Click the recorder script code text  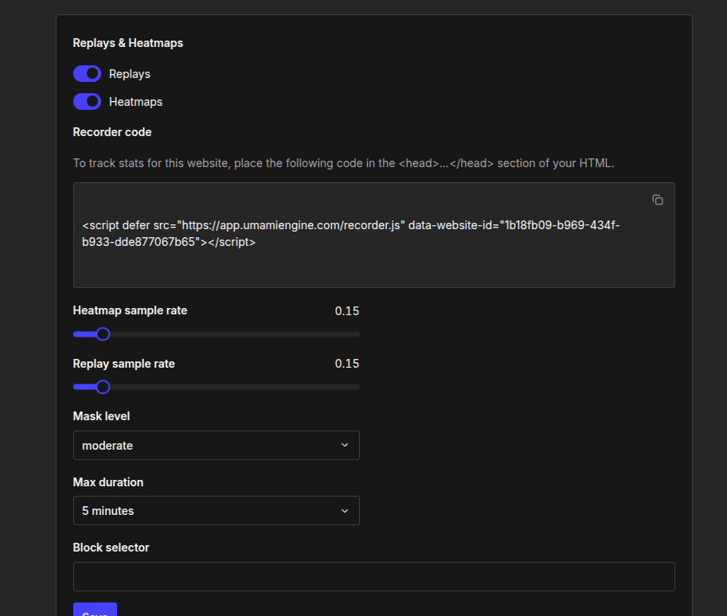(x=351, y=234)
